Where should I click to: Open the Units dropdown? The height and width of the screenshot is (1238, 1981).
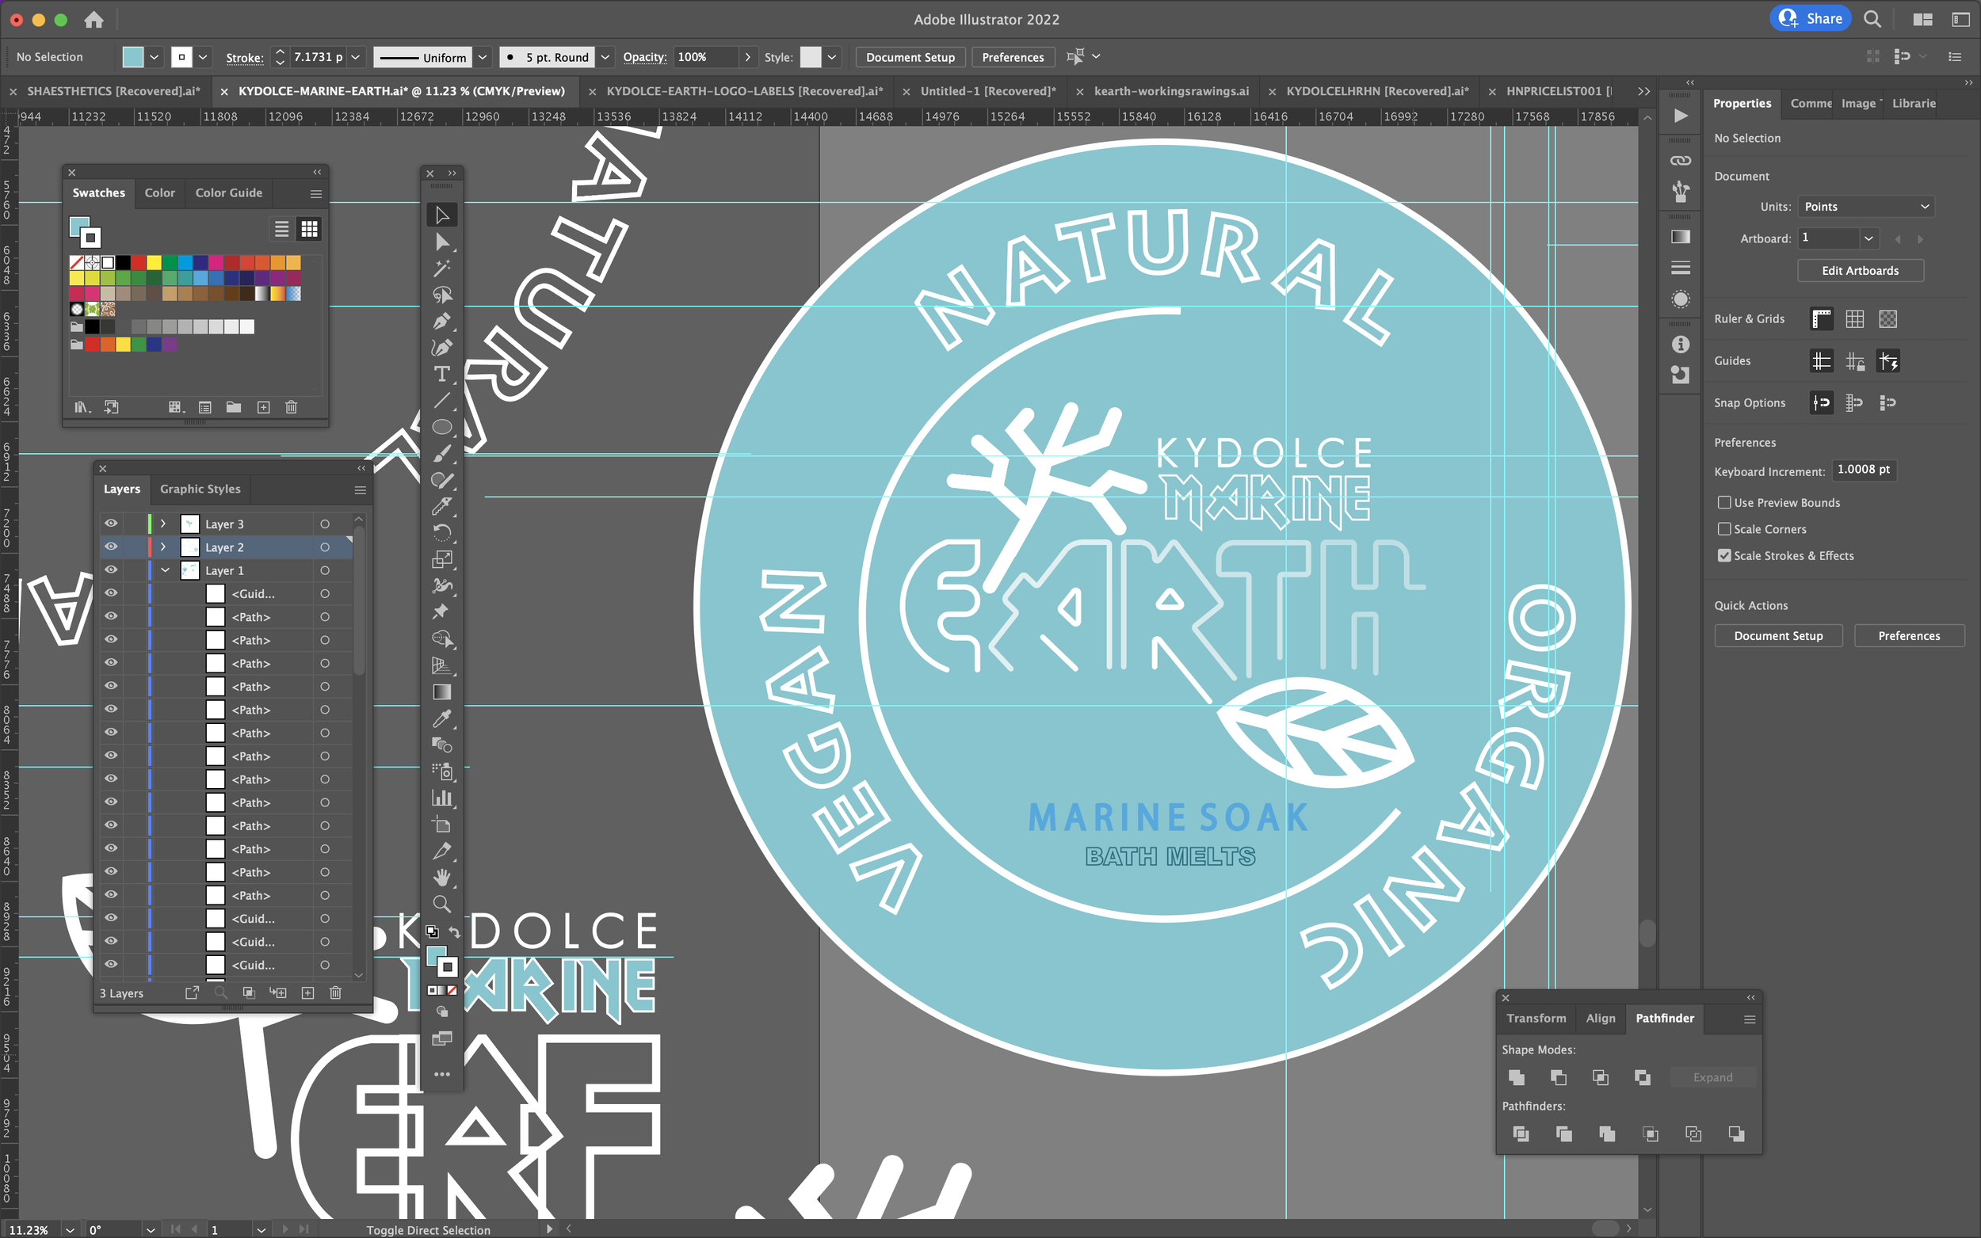pos(1866,206)
